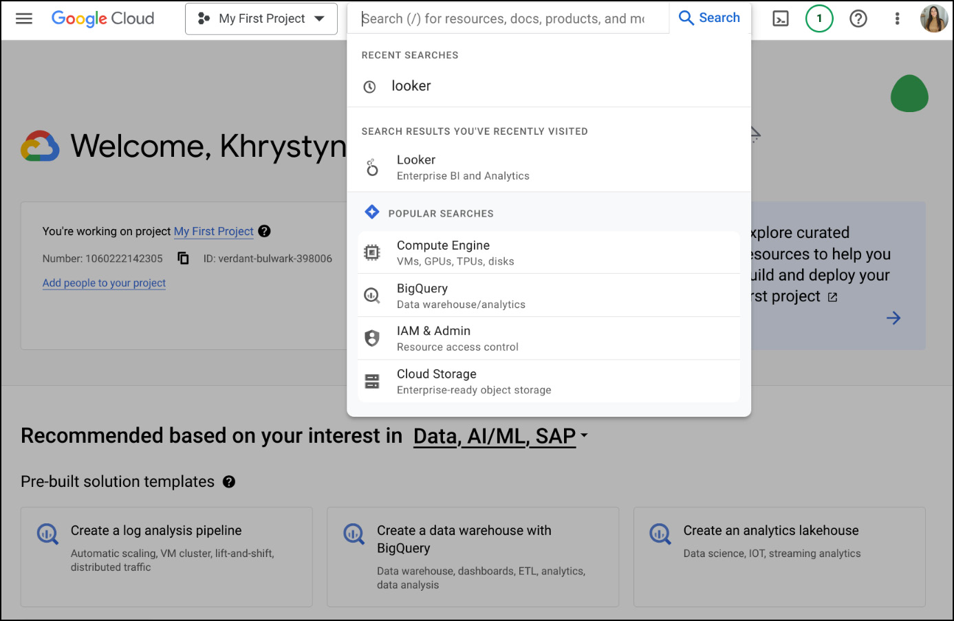The image size is (954, 621).
Task: Click the data warehouse card icon
Action: pos(354,534)
